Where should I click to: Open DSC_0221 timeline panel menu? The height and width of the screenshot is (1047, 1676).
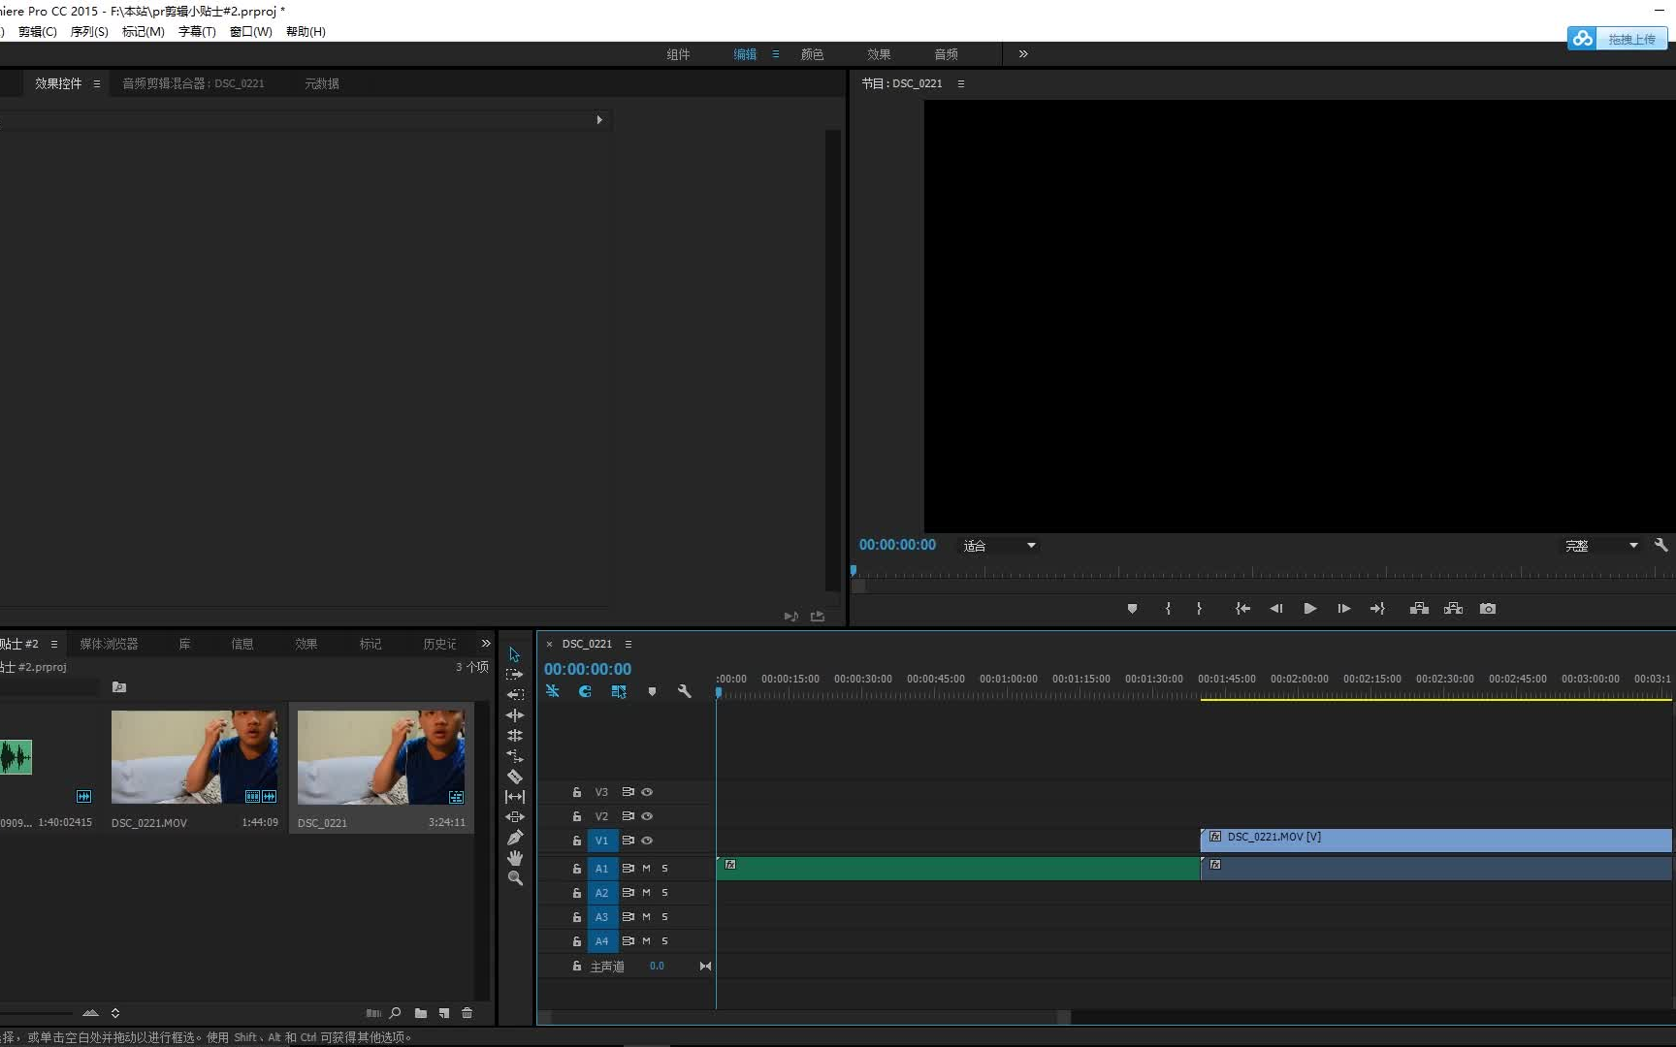[628, 644]
